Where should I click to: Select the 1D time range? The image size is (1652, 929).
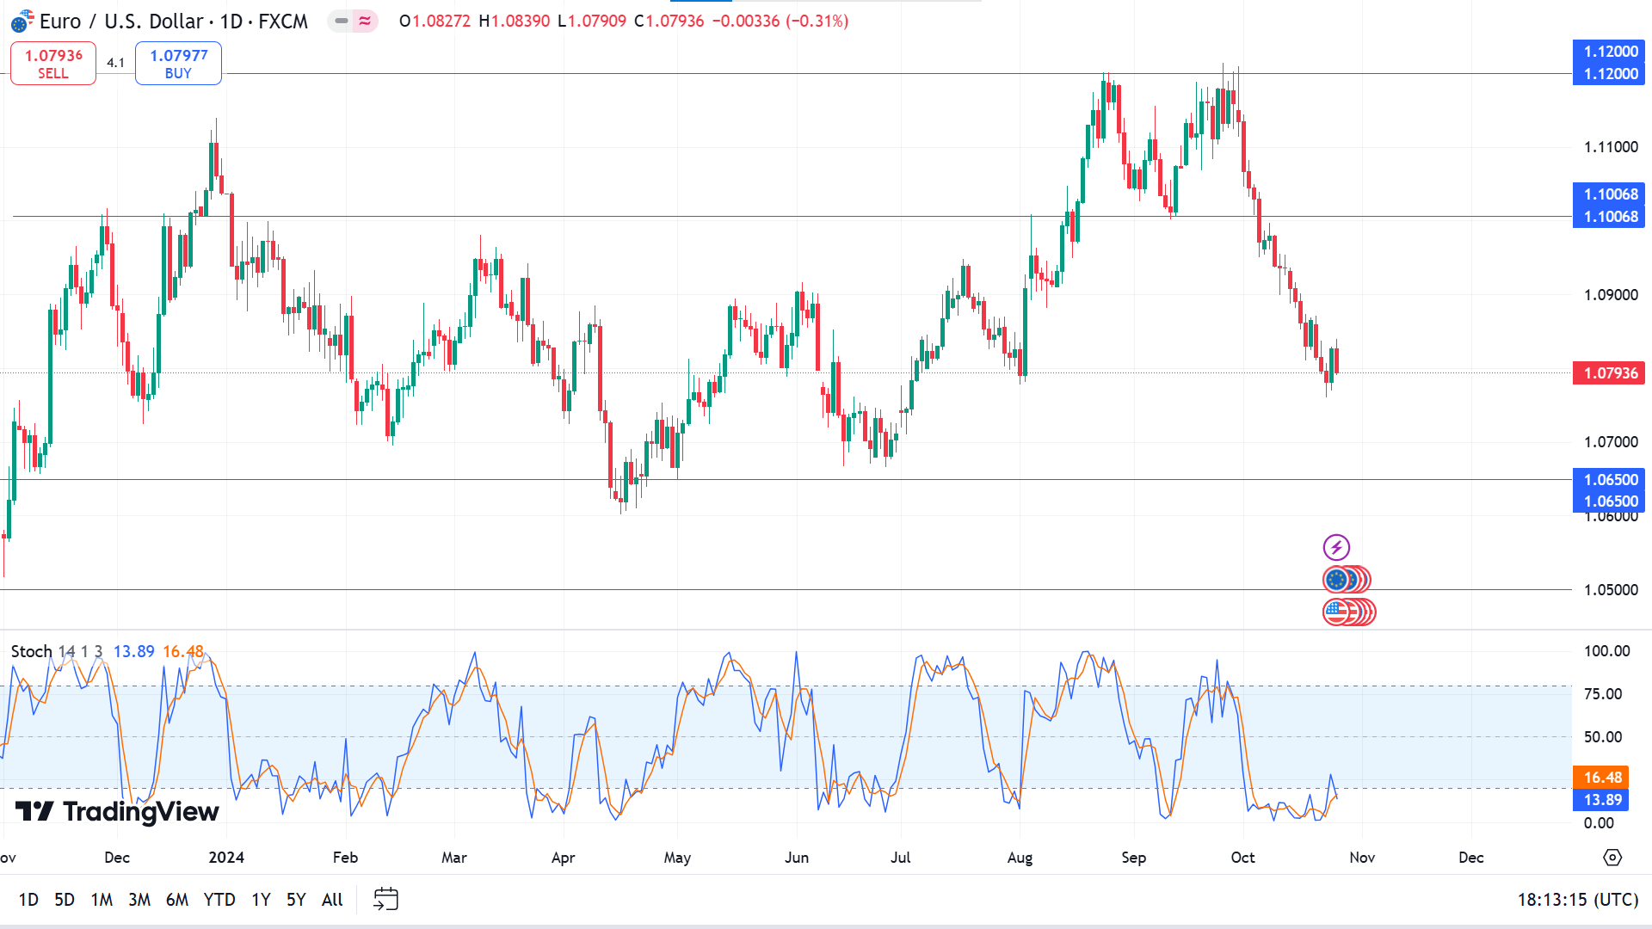point(28,900)
